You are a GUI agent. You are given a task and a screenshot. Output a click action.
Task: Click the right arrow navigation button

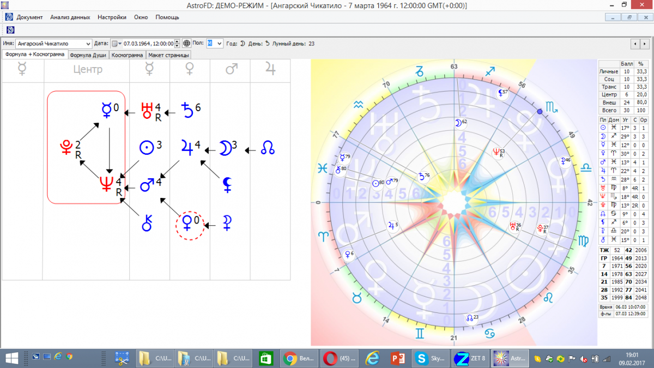(x=645, y=44)
